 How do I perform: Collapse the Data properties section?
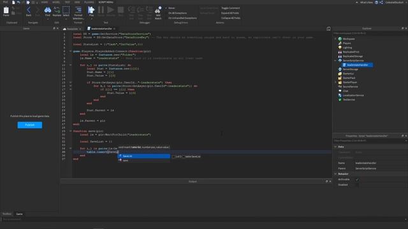(x=335, y=147)
